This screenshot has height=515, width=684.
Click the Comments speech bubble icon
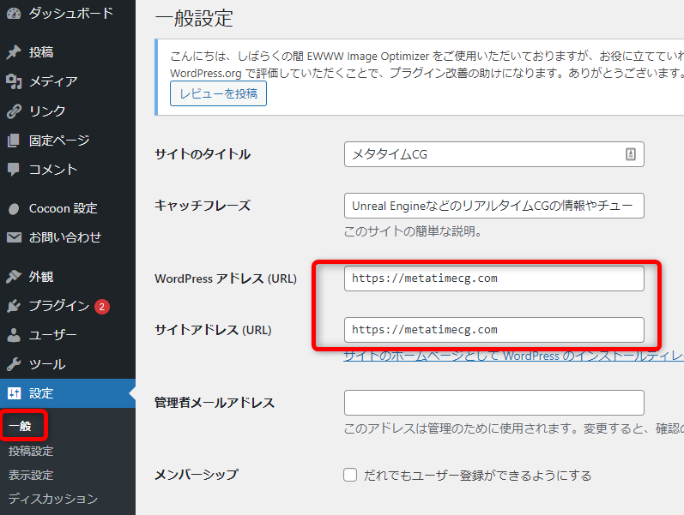coord(14,170)
